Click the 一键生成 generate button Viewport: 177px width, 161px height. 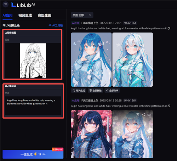(33, 154)
